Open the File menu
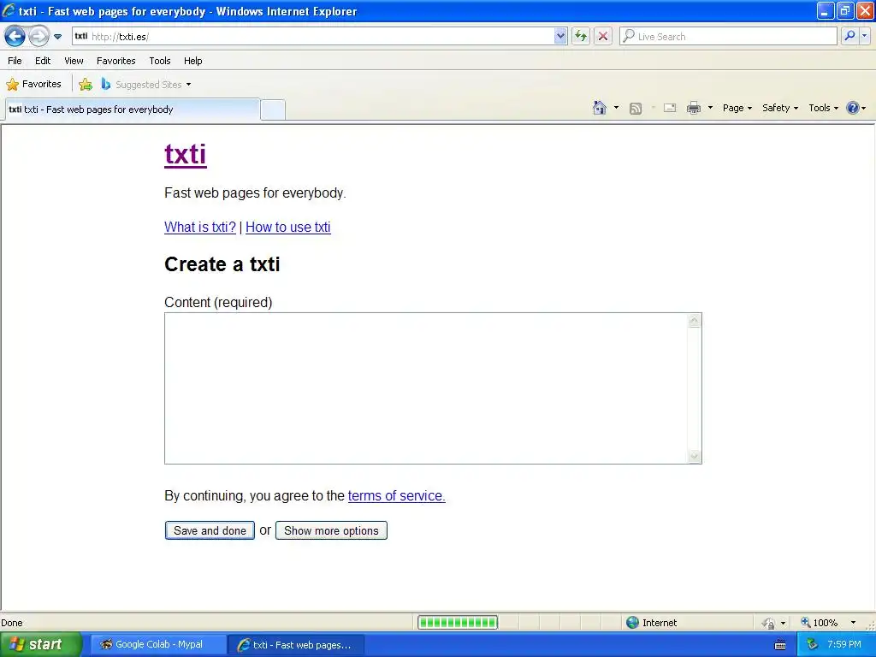Viewport: 876px width, 657px height. tap(15, 61)
